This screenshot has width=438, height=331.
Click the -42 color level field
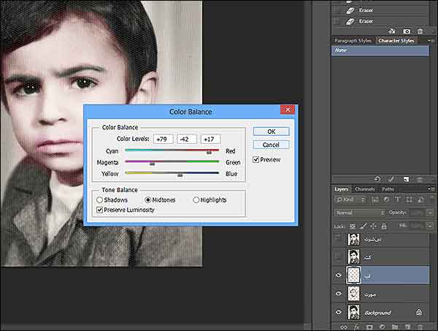(x=187, y=139)
